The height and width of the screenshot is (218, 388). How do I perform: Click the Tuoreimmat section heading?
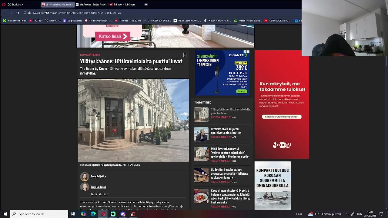click(x=202, y=102)
